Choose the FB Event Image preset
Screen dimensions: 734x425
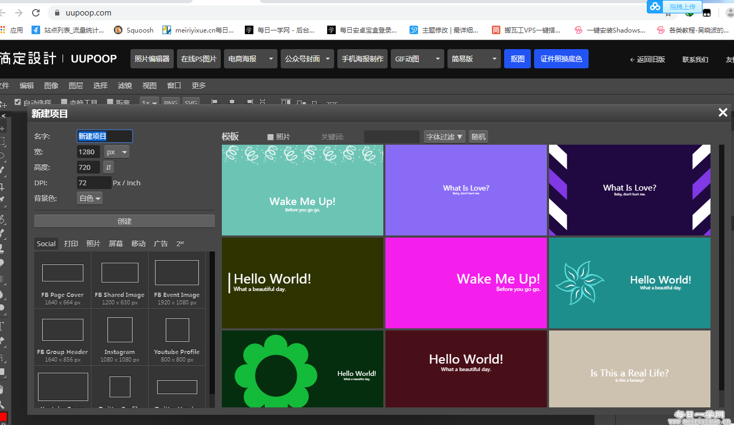177,280
